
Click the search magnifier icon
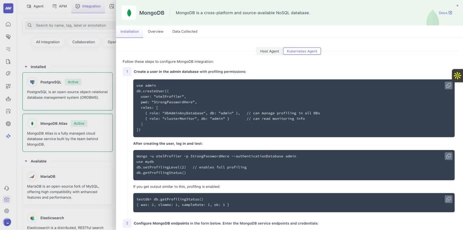[30, 25]
